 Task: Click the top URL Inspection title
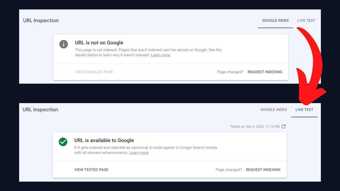click(41, 20)
